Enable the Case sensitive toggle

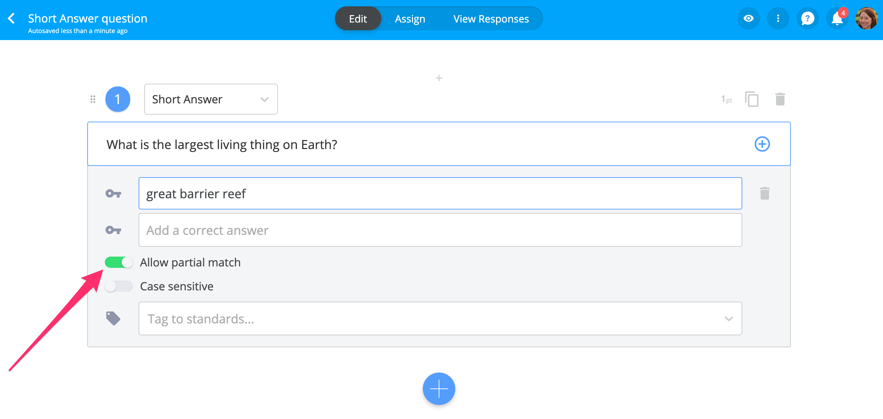tap(119, 286)
